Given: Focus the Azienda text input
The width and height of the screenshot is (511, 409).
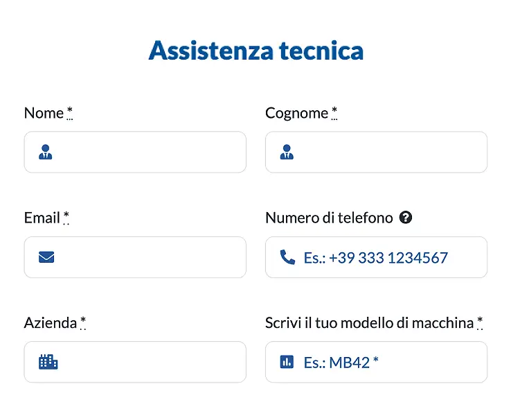Looking at the screenshot, I should 135,362.
